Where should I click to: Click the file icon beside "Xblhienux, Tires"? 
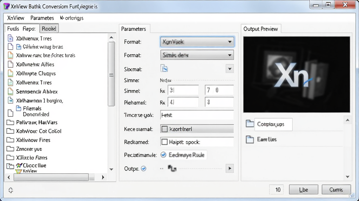click(x=10, y=38)
